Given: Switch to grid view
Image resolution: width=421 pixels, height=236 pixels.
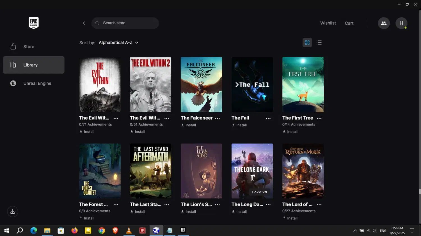Looking at the screenshot, I should tap(307, 43).
